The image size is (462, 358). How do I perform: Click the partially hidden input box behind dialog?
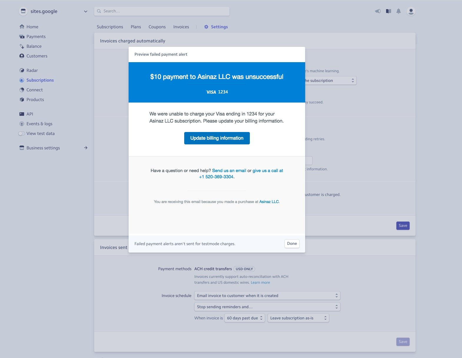[309, 161]
